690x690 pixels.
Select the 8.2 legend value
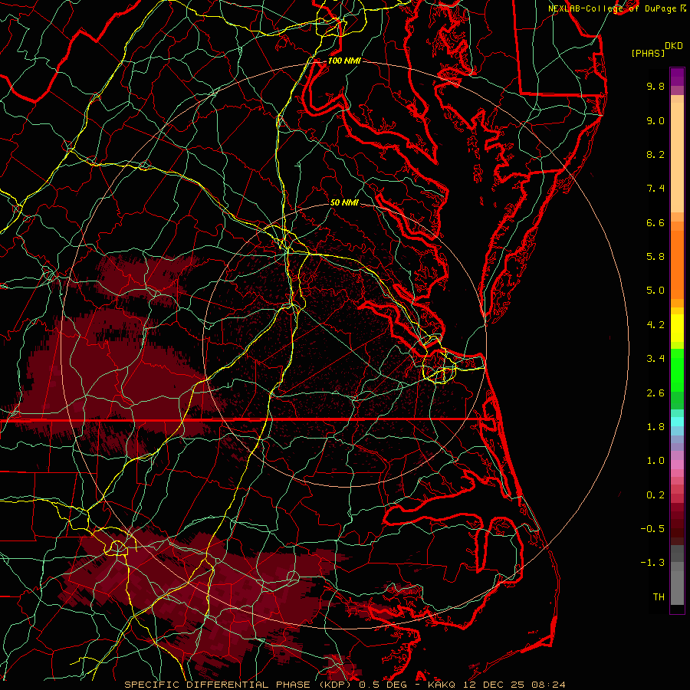655,154
